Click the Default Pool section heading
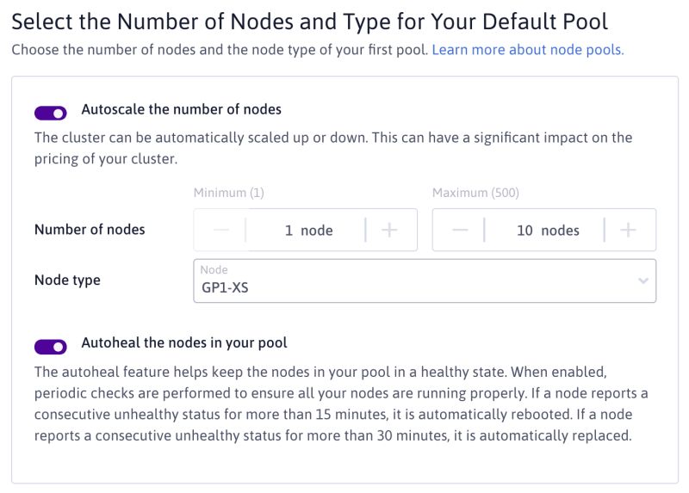Image resolution: width=689 pixels, height=493 pixels. [x=309, y=22]
